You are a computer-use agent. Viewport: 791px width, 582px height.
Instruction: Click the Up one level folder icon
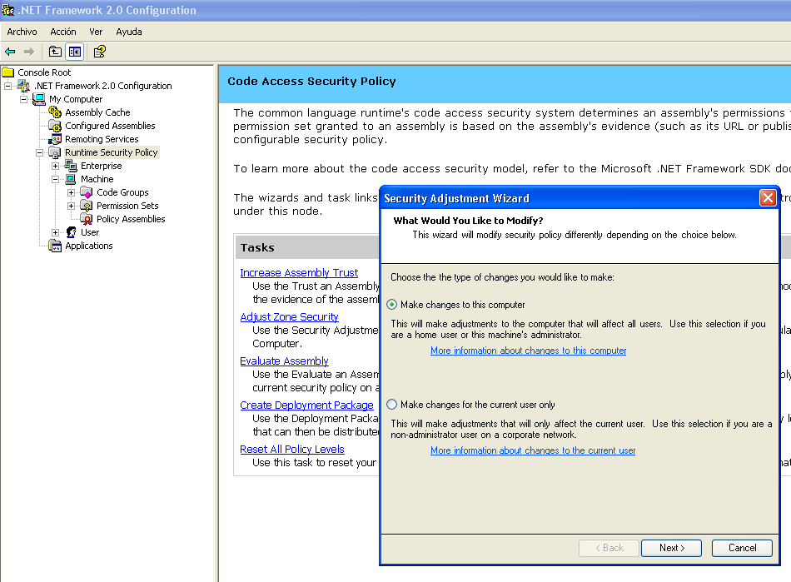click(55, 52)
